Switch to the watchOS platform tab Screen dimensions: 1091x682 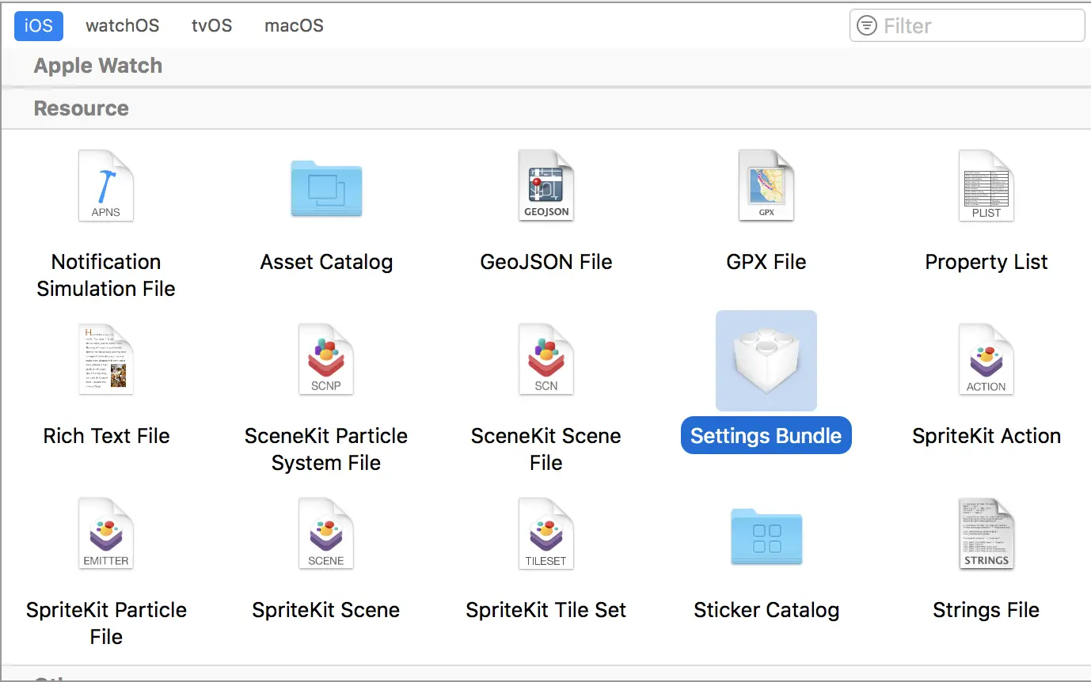[x=123, y=25]
